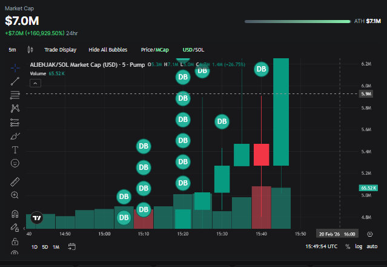Click the ATH progress bar
This screenshot has width=387, height=267.
click(x=297, y=21)
